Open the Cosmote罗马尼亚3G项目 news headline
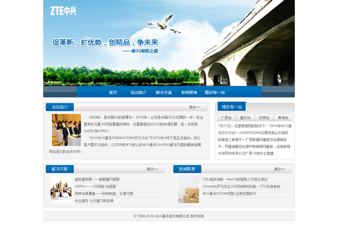This screenshot has height=225, width=338. coord(241,187)
